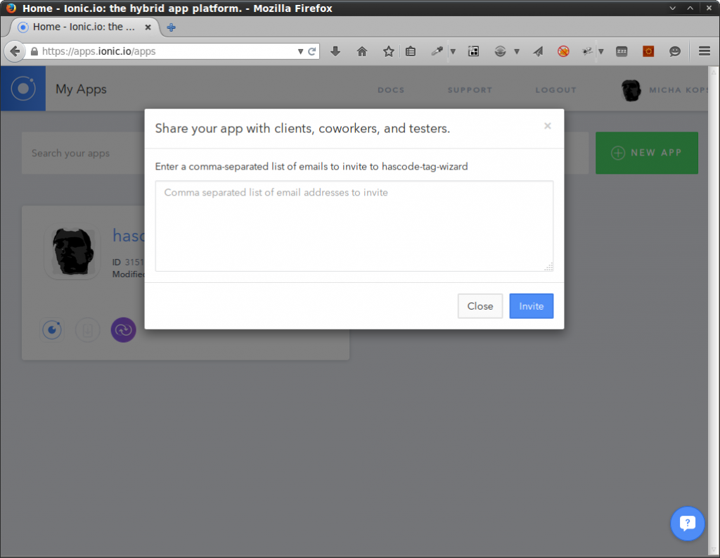The height and width of the screenshot is (558, 720).
Task: Click the Firefox back arrow button
Action: click(x=15, y=51)
